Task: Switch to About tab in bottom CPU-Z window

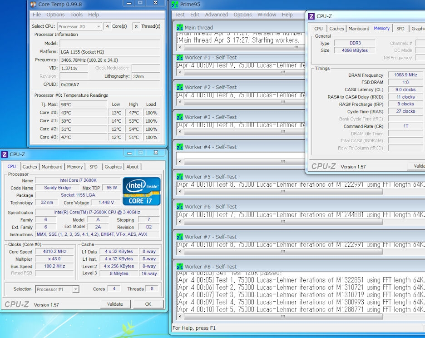Action: pos(132,167)
